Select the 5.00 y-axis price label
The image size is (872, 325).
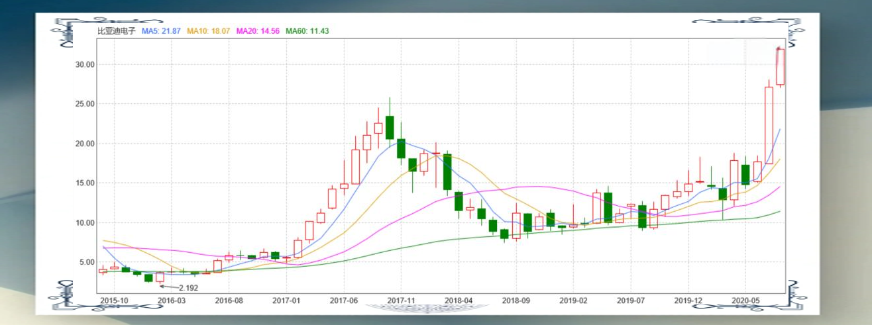[x=87, y=262]
